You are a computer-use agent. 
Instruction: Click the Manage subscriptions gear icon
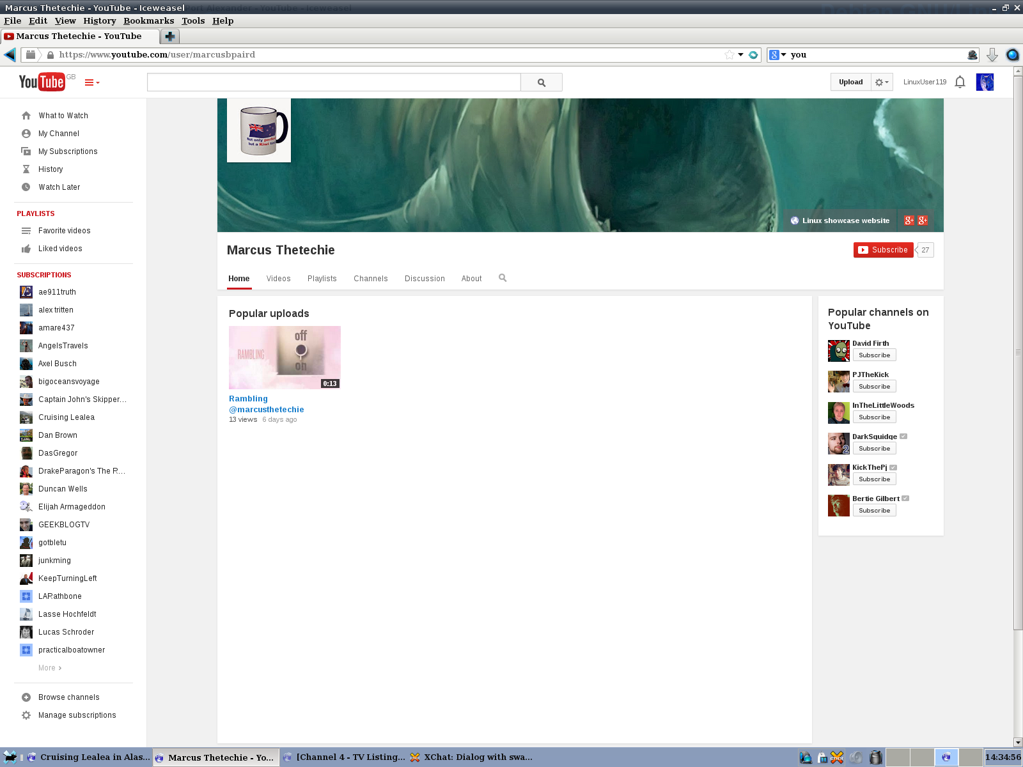[26, 715]
